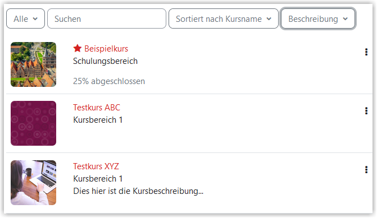Click the laptop photo thumbnail of Testkurs XYZ
This screenshot has width=377, height=218.
(x=33, y=183)
